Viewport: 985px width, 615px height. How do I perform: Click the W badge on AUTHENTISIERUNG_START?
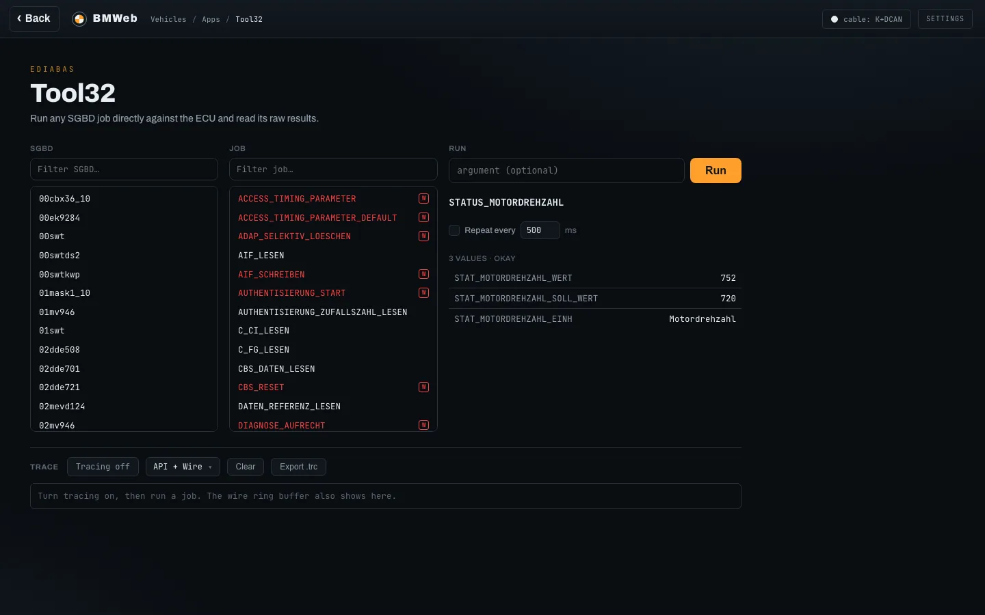(x=423, y=292)
